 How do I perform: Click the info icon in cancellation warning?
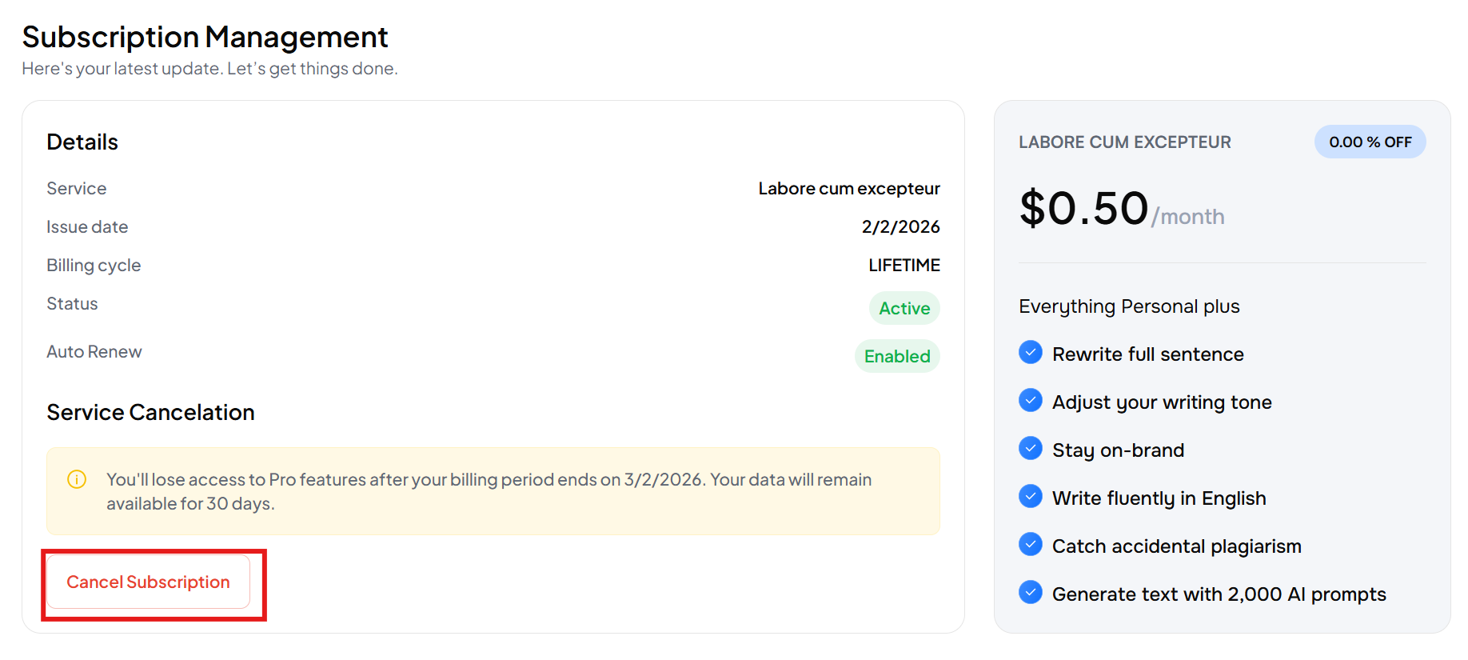[77, 479]
